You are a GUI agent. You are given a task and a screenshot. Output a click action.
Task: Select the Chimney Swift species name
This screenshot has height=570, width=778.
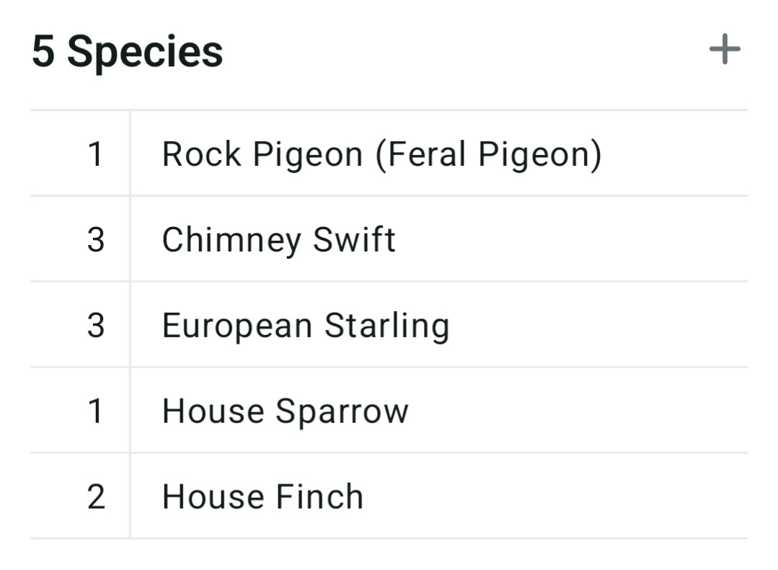tap(278, 240)
